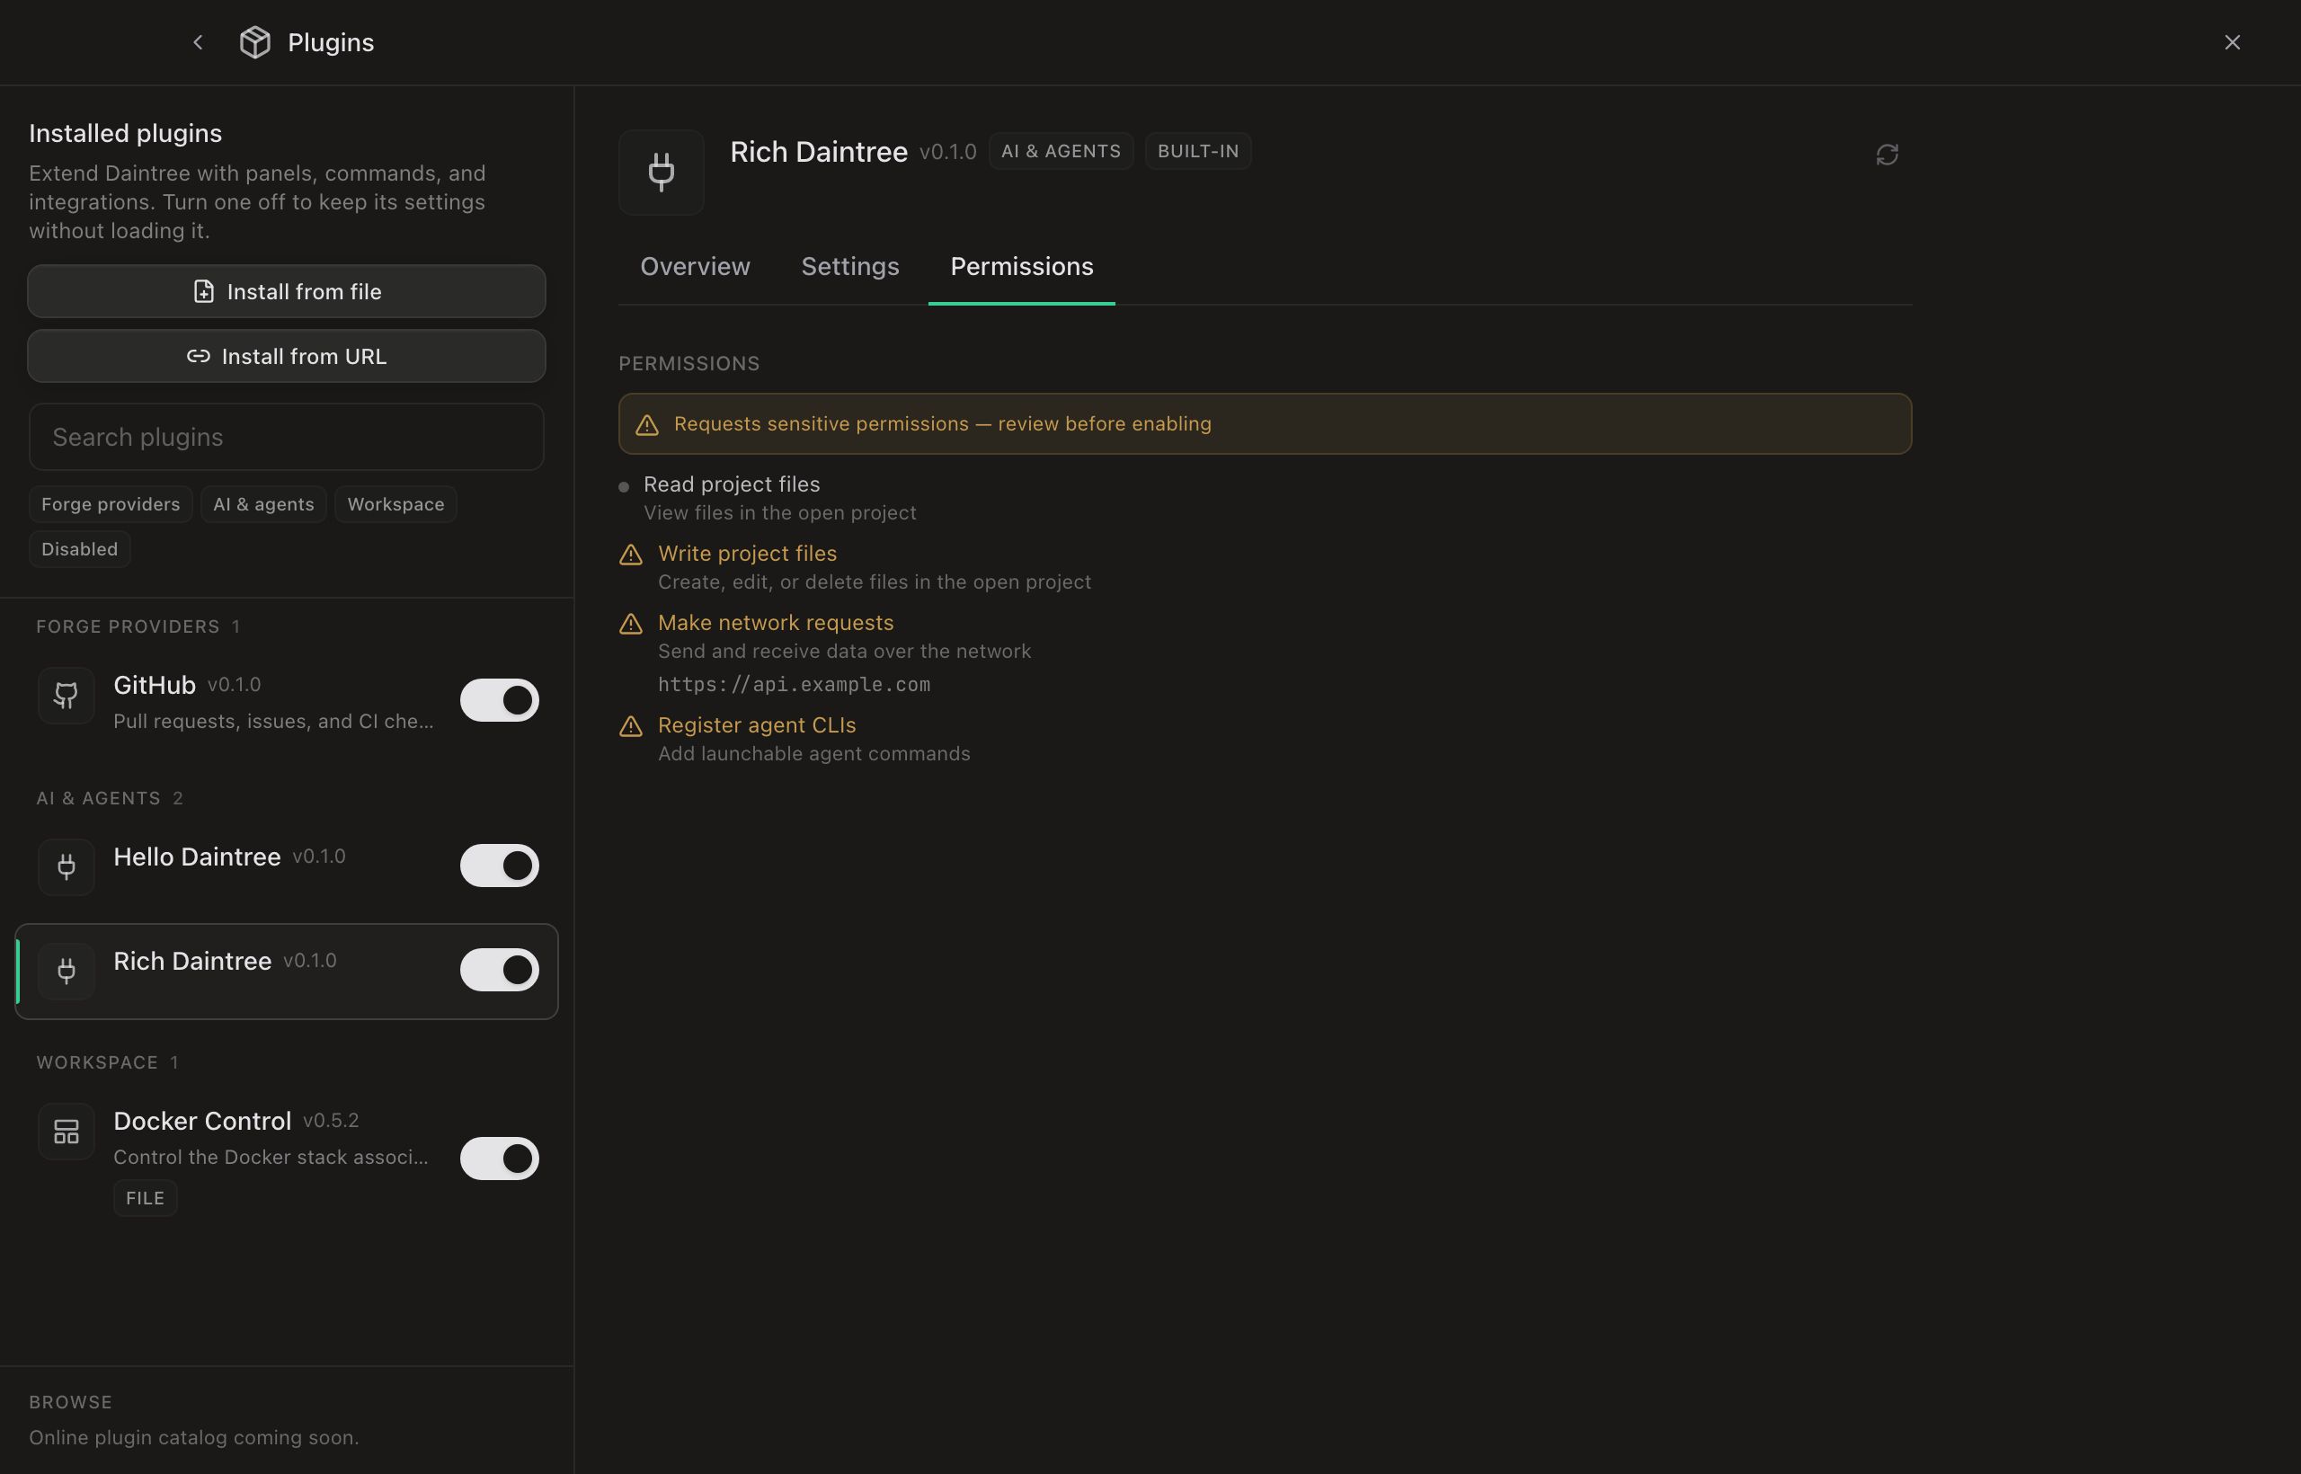
Task: Click the AI & AGENTS badge in header
Action: 1061,151
